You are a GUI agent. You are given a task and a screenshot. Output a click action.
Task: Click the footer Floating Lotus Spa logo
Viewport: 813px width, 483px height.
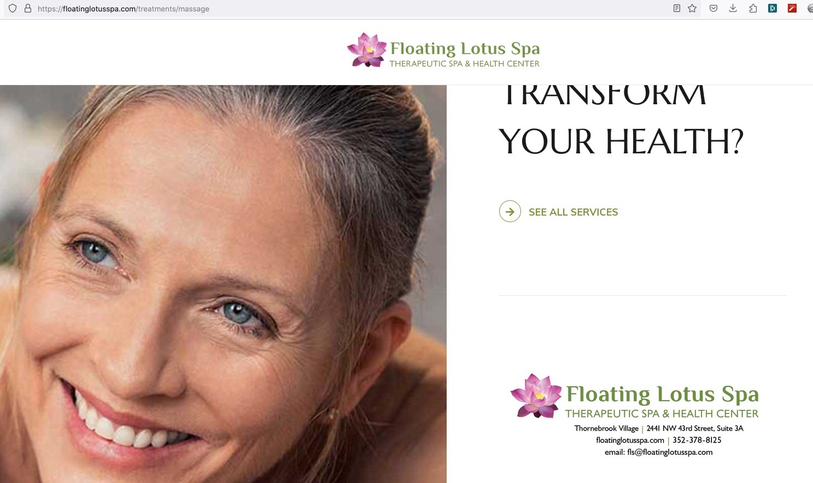635,396
